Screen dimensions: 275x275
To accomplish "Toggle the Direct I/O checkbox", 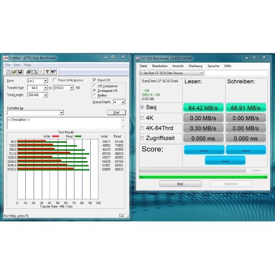I will 94,80.
